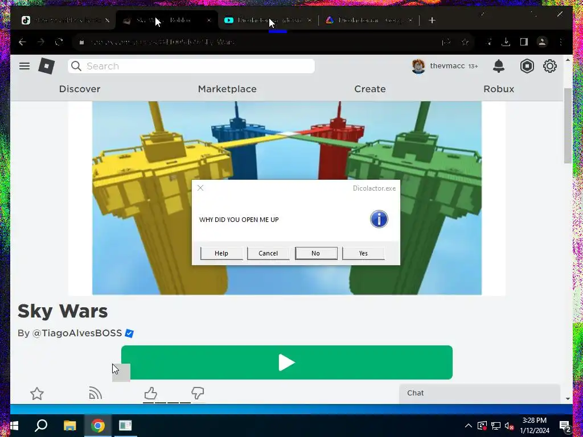This screenshot has height=437, width=583.
Task: Click the Sky Wars game thumbnail image
Action: 287,198
